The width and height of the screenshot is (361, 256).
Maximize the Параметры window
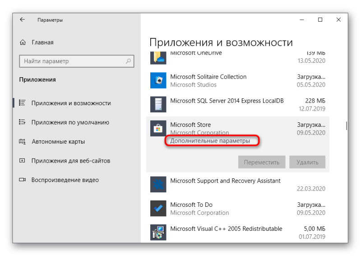point(320,20)
